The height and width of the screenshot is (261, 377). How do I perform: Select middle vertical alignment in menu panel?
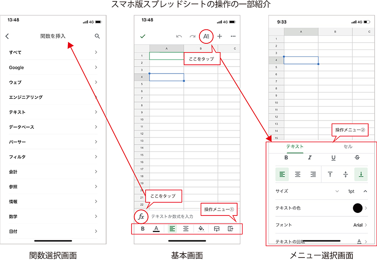tap(345, 174)
